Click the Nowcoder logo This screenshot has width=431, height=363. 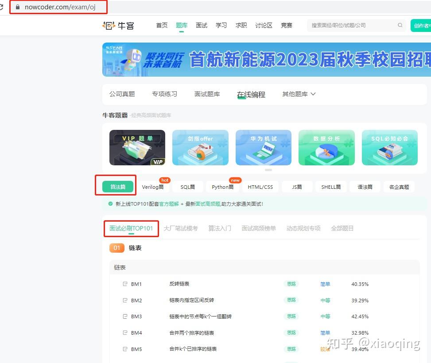click(x=118, y=26)
